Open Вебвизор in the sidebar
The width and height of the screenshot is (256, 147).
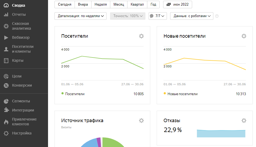(x=21, y=38)
